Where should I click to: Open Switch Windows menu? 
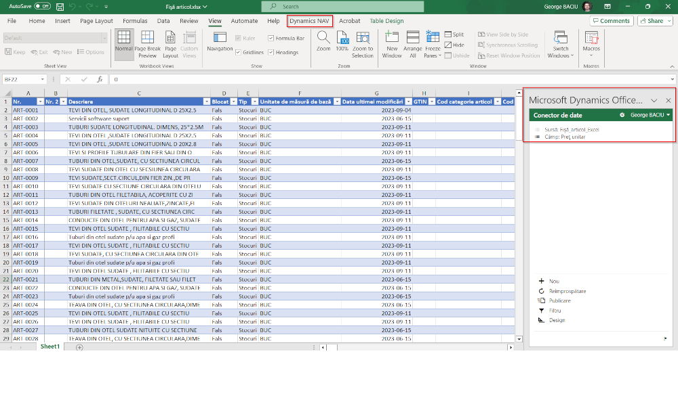(x=561, y=45)
